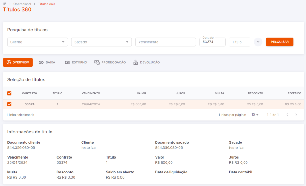Viewport: 306px width, 186px height.
Task: Switch to the Devolução tab
Action: 146,62
